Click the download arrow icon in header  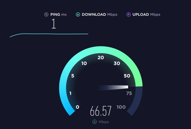coord(78,14)
